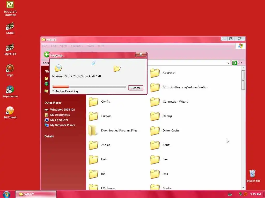Select the inf folder icon

[93, 174]
